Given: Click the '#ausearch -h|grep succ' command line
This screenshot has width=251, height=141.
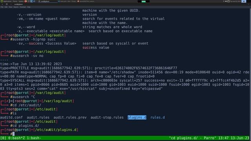Looking at the screenshot, I should 33,39.
